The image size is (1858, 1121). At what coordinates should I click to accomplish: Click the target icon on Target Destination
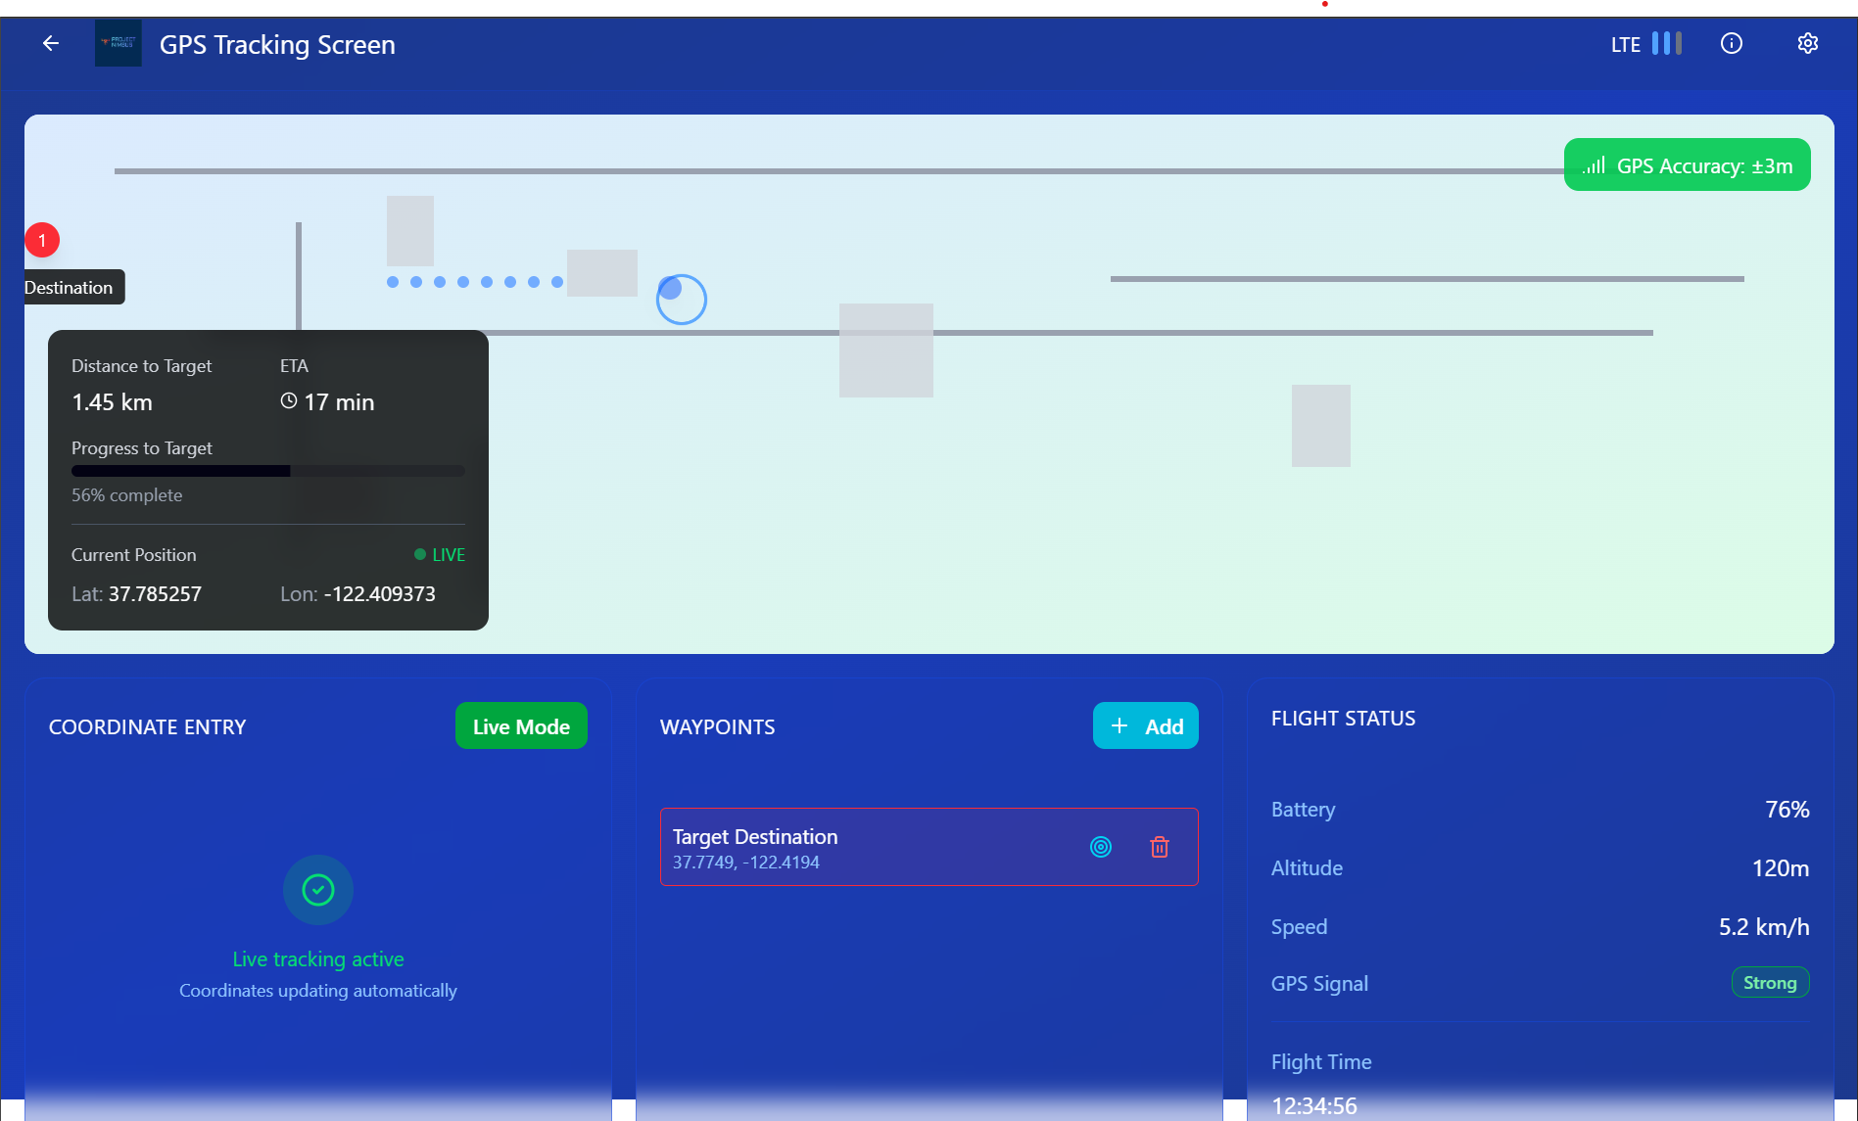pyautogui.click(x=1101, y=847)
